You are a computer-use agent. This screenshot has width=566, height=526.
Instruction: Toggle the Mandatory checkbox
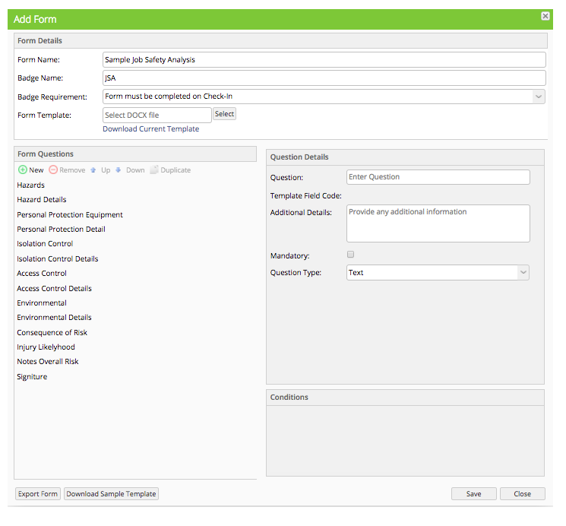pos(350,255)
